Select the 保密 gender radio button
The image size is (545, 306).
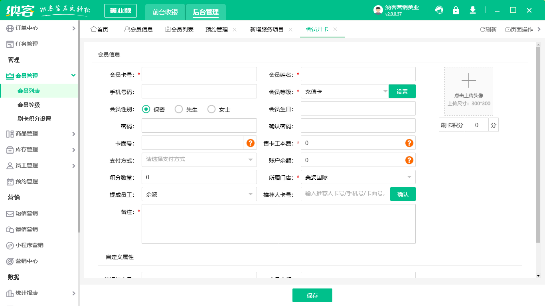146,109
